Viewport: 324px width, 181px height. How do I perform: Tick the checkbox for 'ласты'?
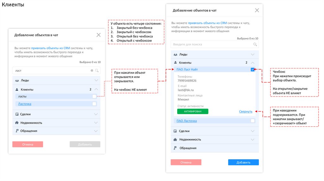tap(94, 96)
